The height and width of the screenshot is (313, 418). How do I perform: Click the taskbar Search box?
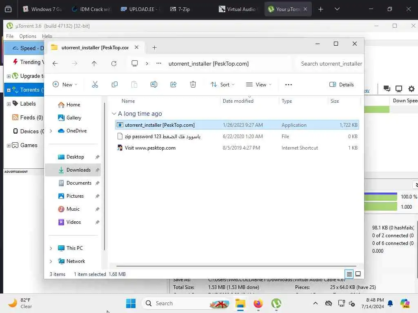[186, 303]
